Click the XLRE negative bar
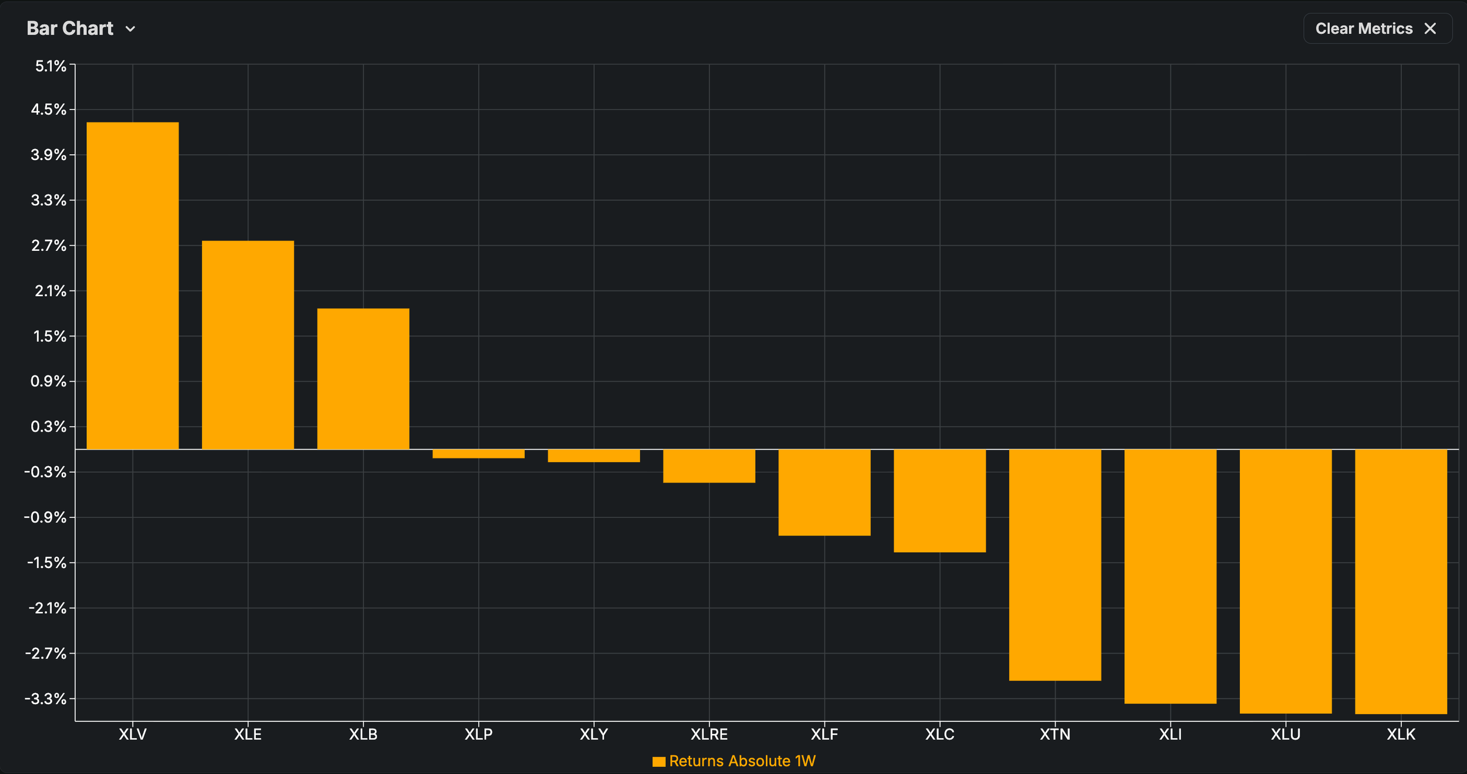This screenshot has width=1467, height=774. click(709, 466)
